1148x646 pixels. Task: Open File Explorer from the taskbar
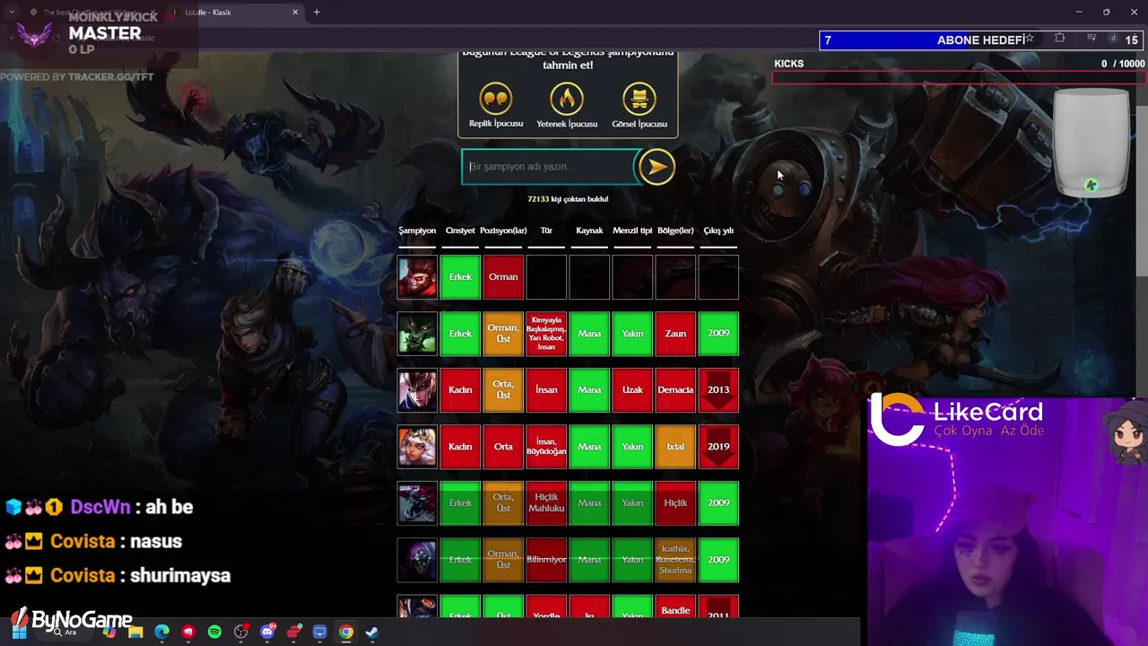click(135, 632)
